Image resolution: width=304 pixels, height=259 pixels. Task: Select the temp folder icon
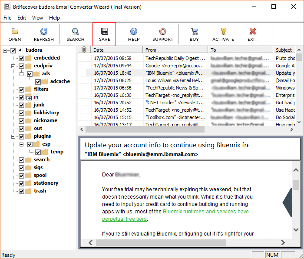[x=45, y=152]
